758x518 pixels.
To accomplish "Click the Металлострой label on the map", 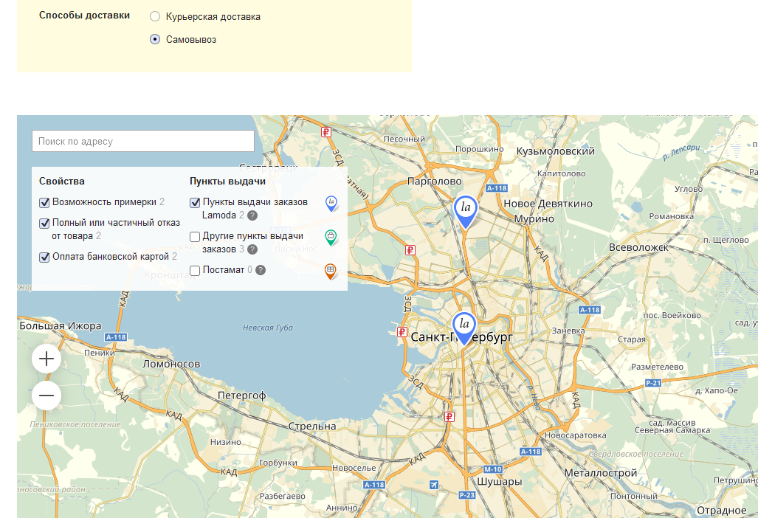I will tap(601, 473).
